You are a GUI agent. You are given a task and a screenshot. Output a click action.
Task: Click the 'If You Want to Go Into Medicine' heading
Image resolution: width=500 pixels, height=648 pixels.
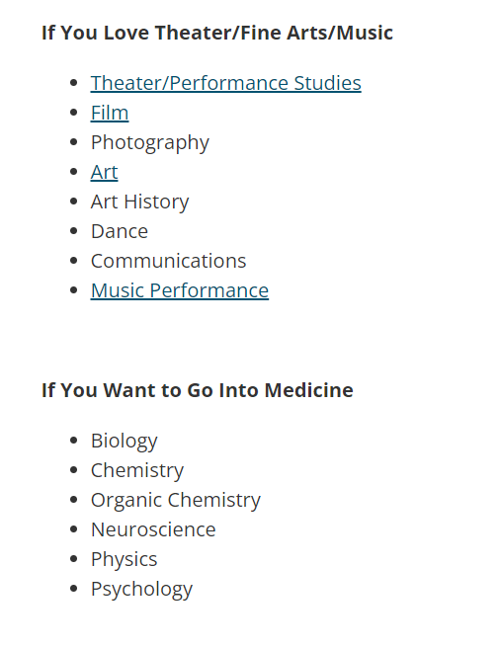(198, 390)
